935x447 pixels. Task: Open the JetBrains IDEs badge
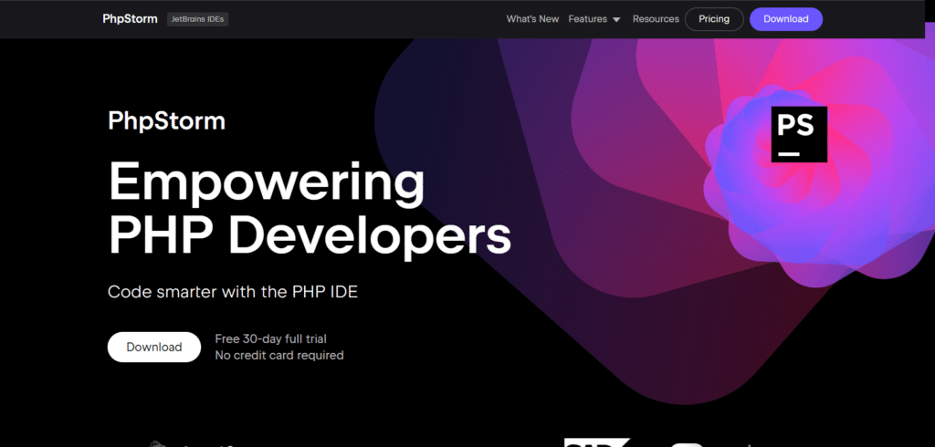197,19
